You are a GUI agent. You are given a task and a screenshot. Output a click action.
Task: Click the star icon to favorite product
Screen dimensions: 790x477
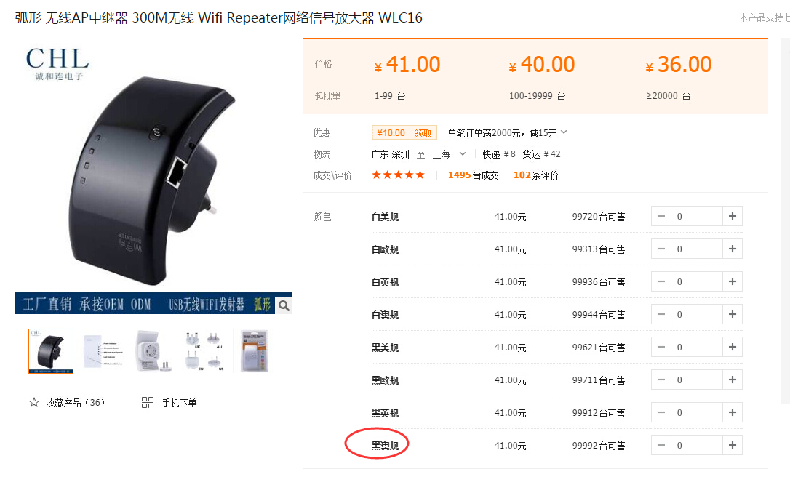pos(33,402)
